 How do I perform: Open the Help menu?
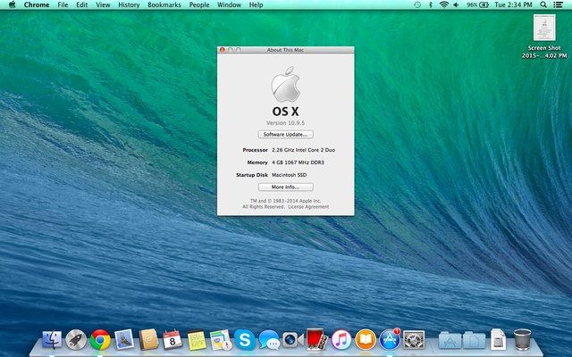click(256, 4)
